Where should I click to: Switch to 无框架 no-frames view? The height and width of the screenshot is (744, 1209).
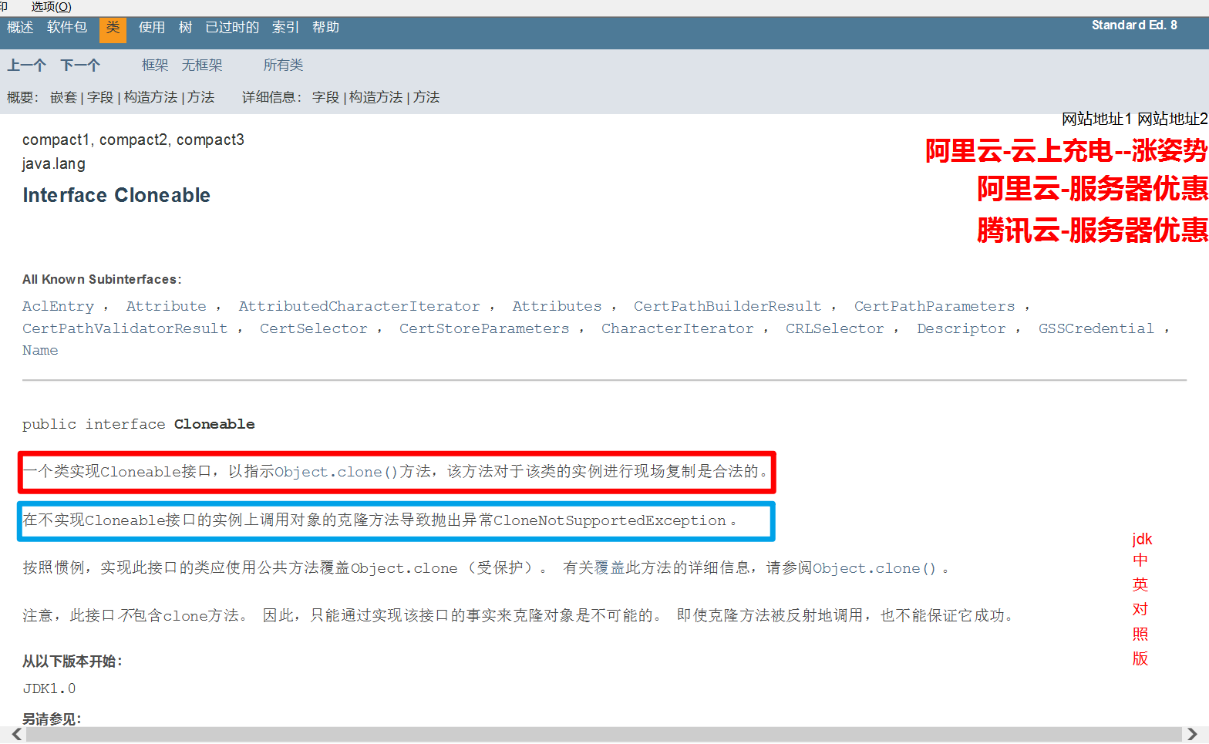click(202, 66)
